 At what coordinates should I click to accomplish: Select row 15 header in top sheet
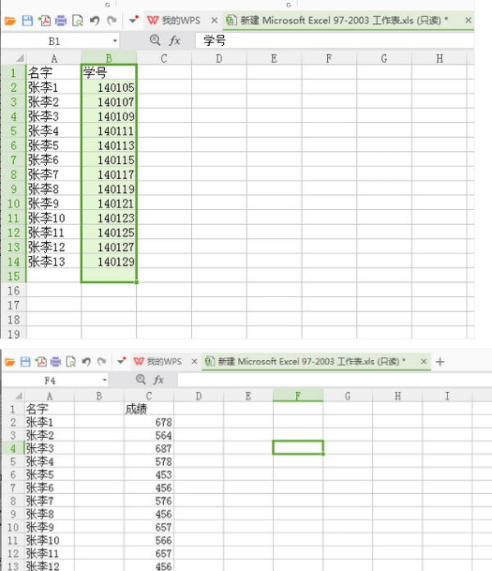point(13,276)
